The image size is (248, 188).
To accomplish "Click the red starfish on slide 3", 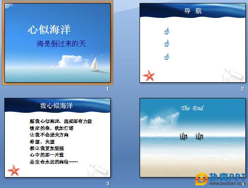I will pyautogui.click(x=14, y=171).
